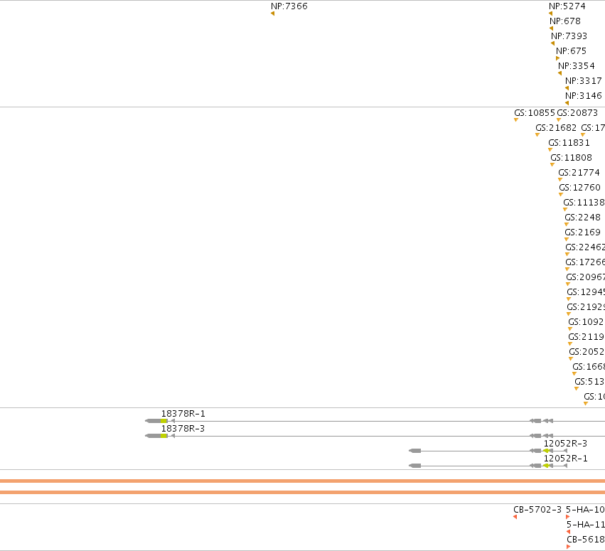Select the NP:675 feature label
Viewport: 605px width, 551px height.
pyautogui.click(x=571, y=51)
